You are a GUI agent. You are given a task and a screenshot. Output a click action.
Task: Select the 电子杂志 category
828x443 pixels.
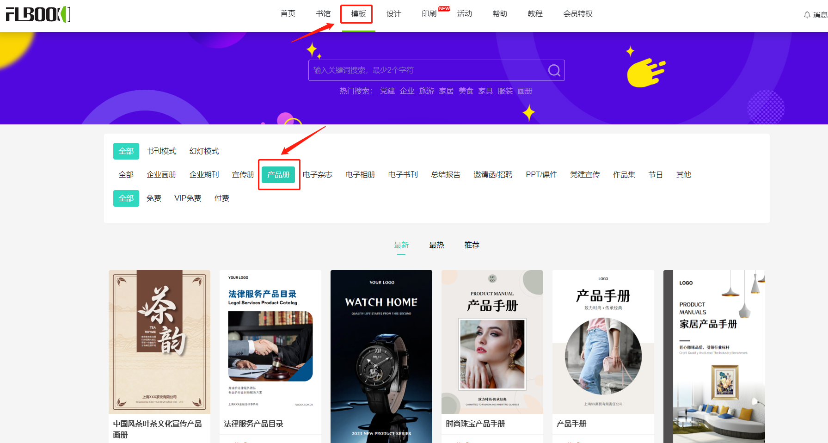tap(318, 175)
